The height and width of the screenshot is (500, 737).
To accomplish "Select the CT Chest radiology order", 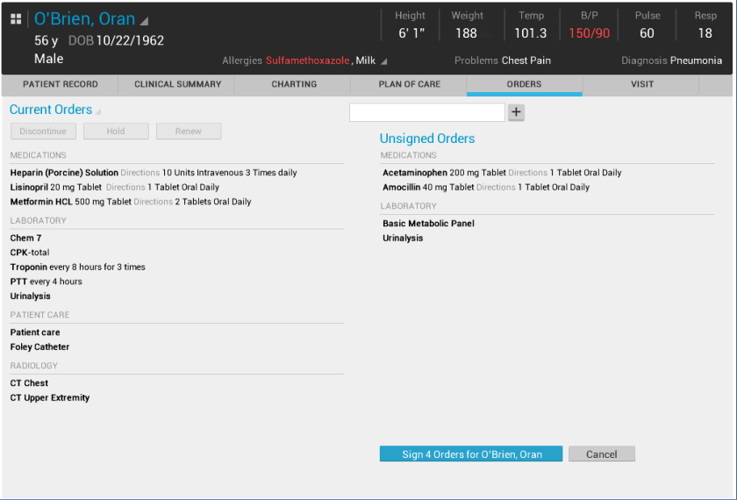I will pyautogui.click(x=30, y=383).
